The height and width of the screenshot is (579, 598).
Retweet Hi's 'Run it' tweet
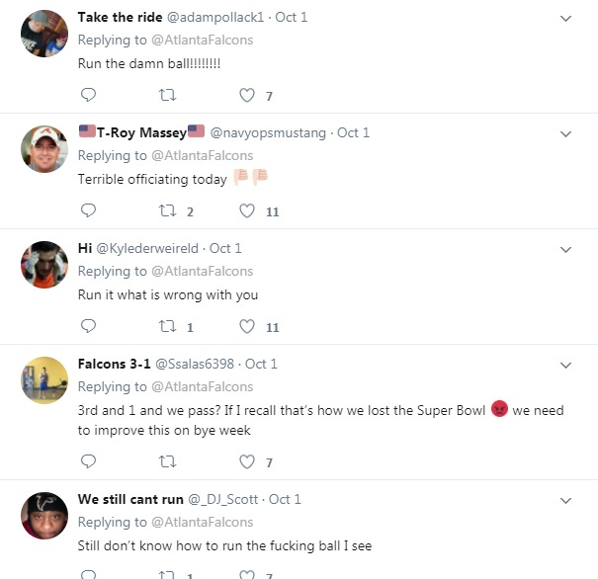click(x=168, y=326)
